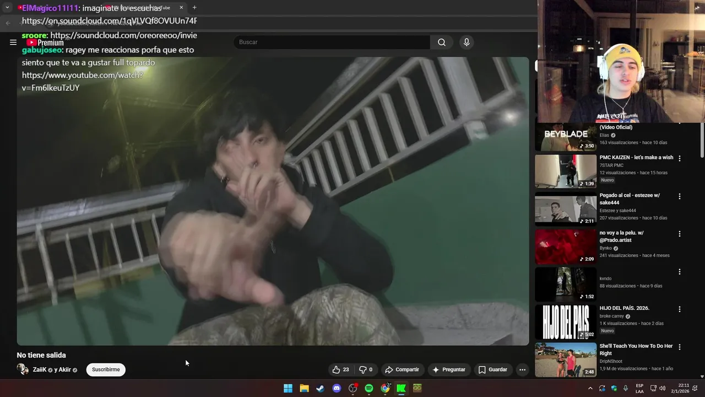Open options menu for HIJO DEL PAÍS

click(679, 309)
